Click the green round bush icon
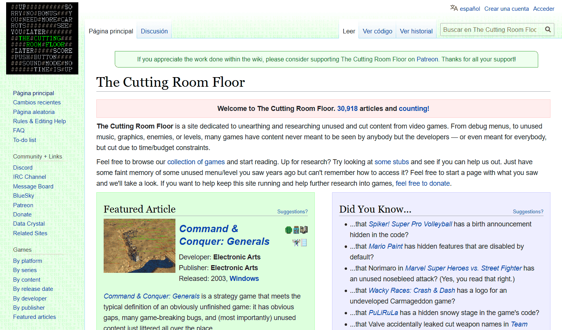 point(289,230)
